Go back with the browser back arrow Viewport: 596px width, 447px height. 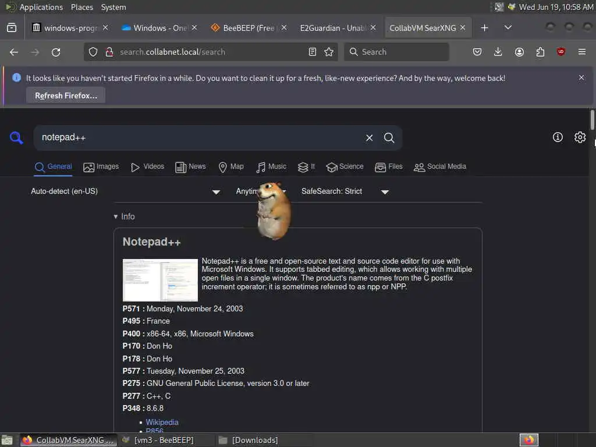coord(14,52)
